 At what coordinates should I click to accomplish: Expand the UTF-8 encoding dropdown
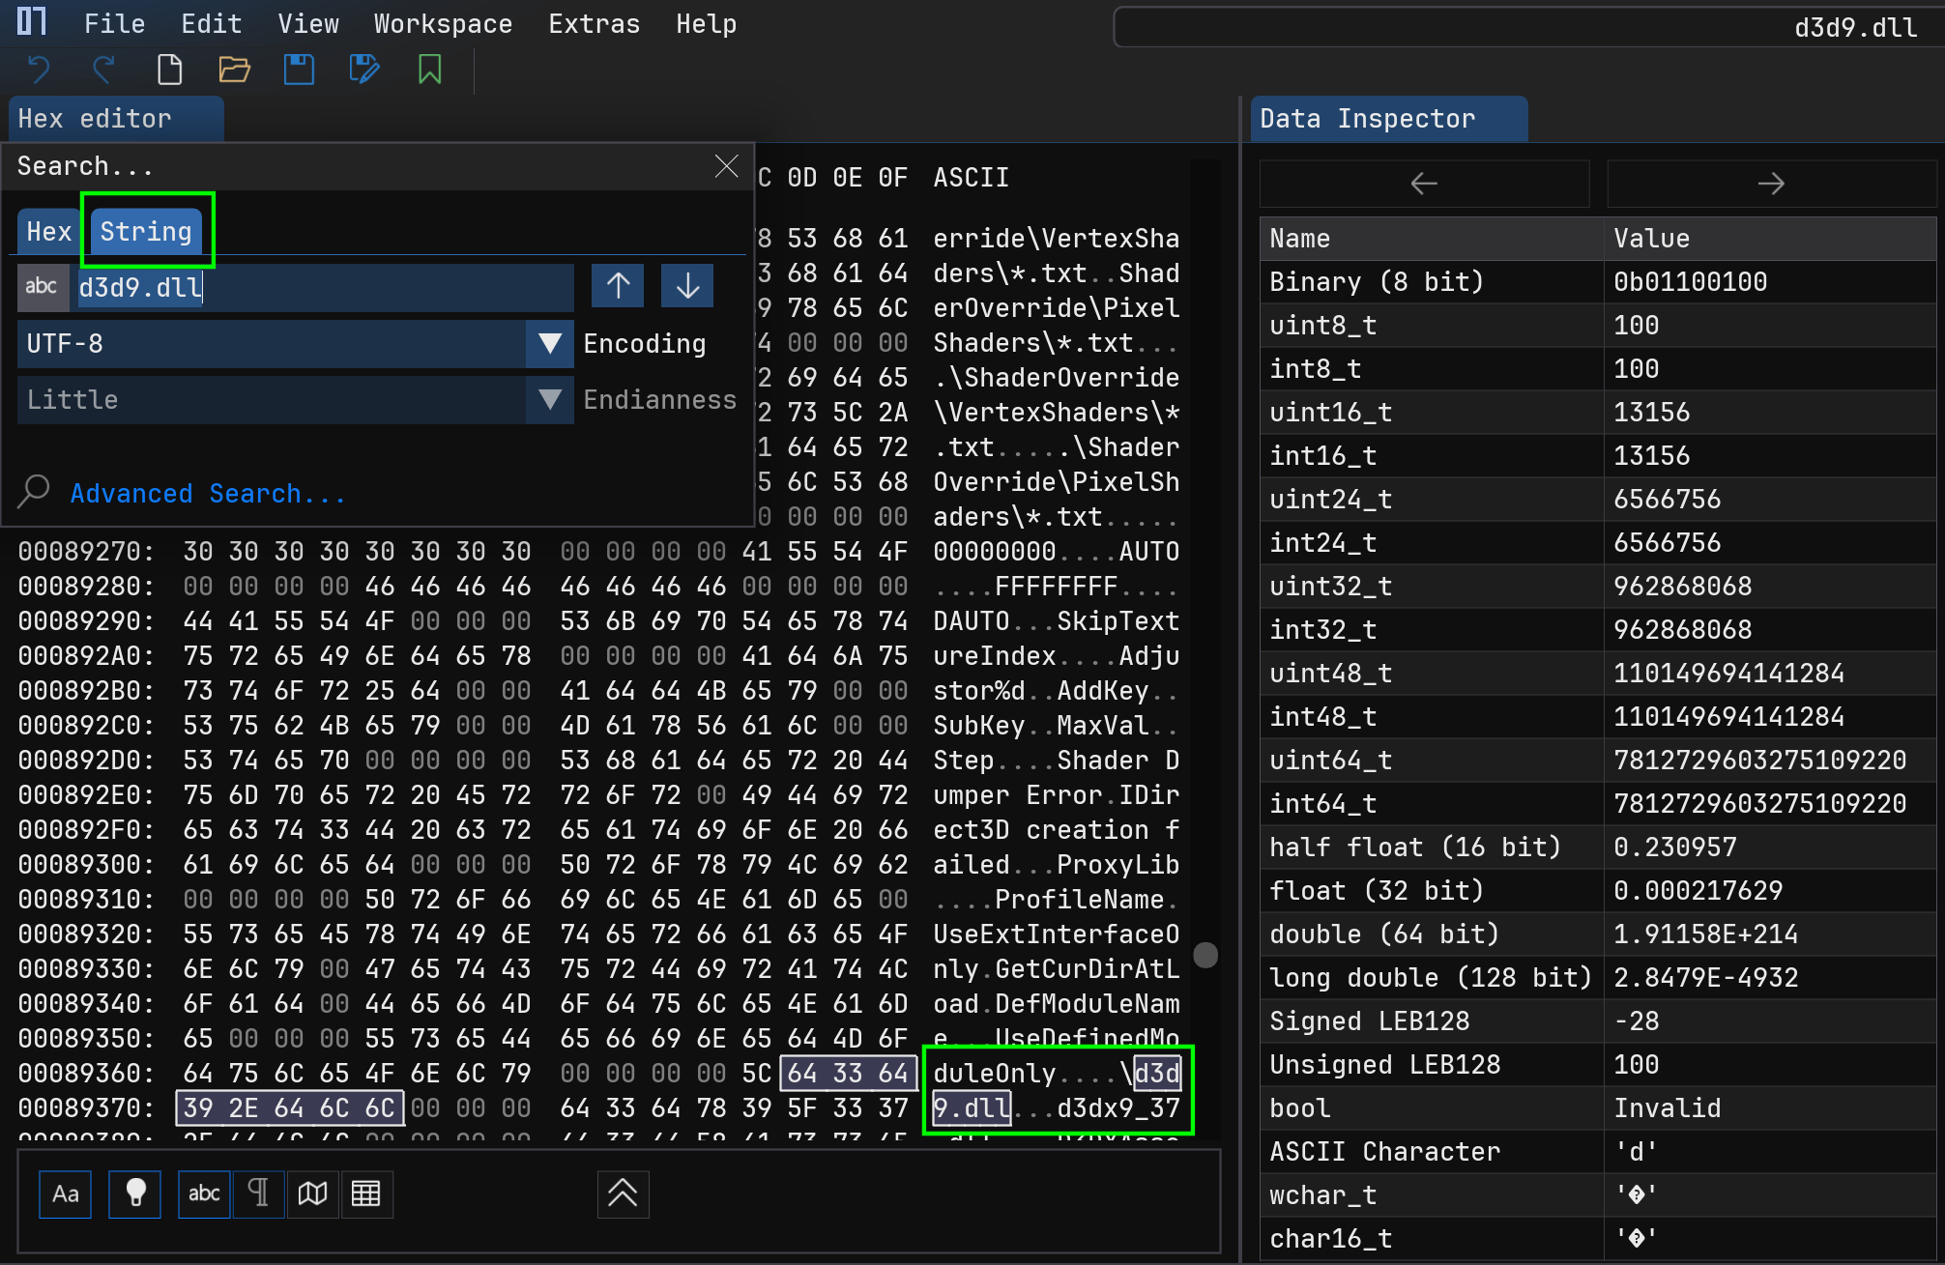pos(549,344)
